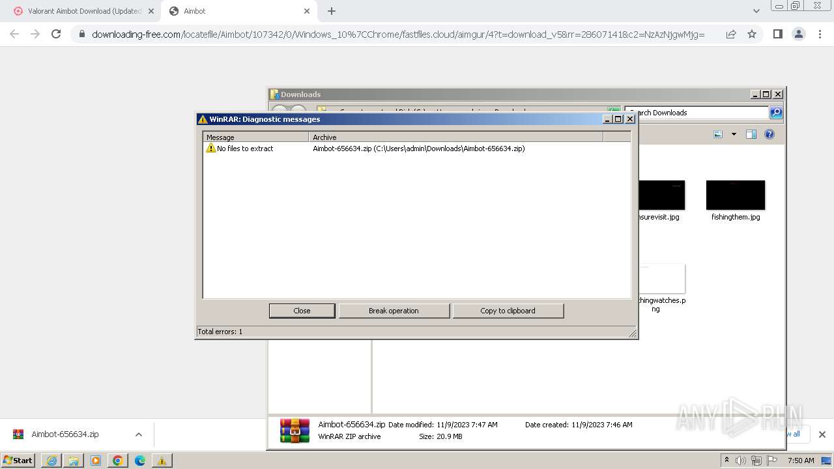Click WinRAR warning taskbar item
Viewport: 834px width, 469px height.
[162, 461]
